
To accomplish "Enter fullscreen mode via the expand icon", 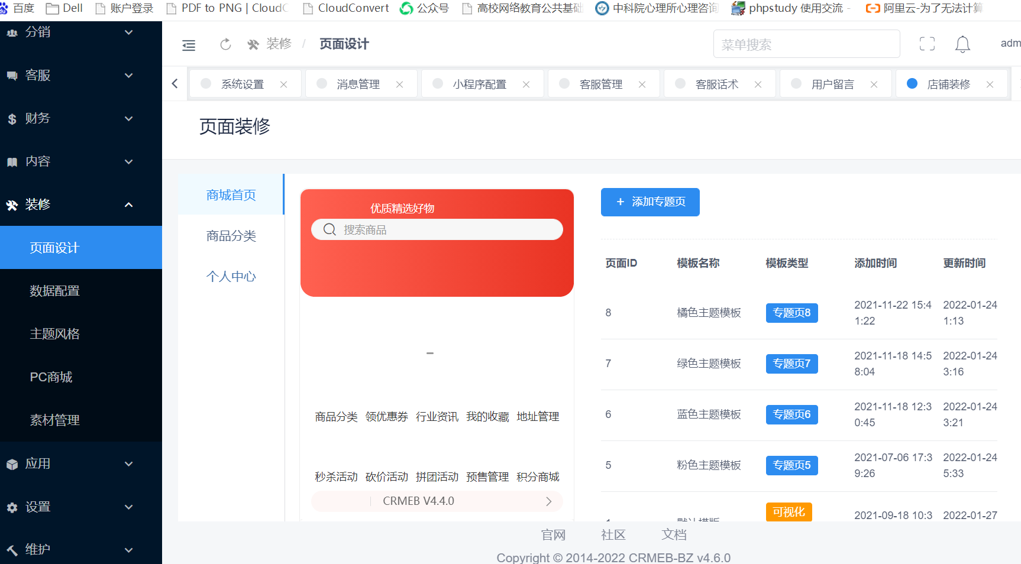I will [927, 44].
